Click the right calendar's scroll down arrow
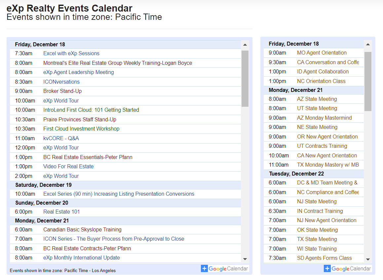Screen dimensions: 383x280 click(368, 259)
